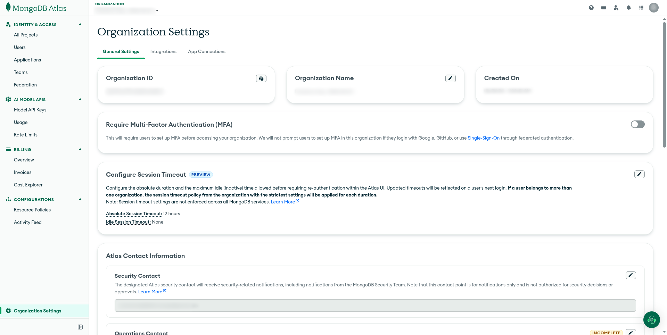
Task: Open Rate Limits page
Action: [x=26, y=135]
